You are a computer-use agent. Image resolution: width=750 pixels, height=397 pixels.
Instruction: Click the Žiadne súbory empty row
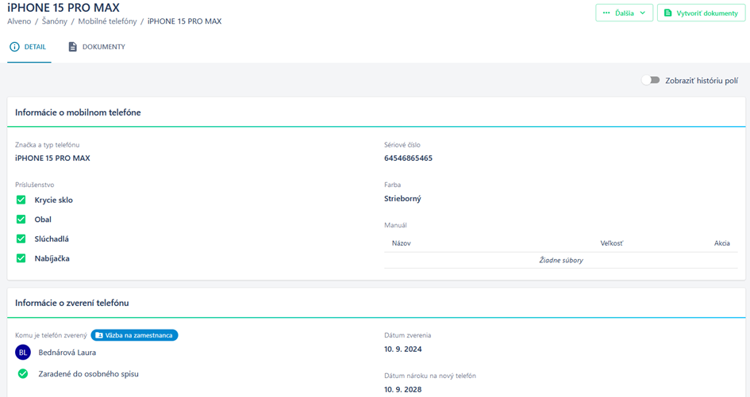[x=561, y=261]
